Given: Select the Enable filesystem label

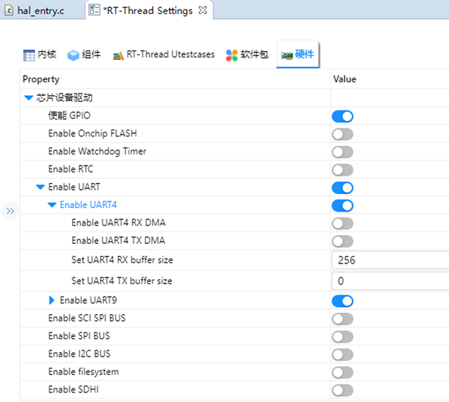Looking at the screenshot, I should 84,372.
